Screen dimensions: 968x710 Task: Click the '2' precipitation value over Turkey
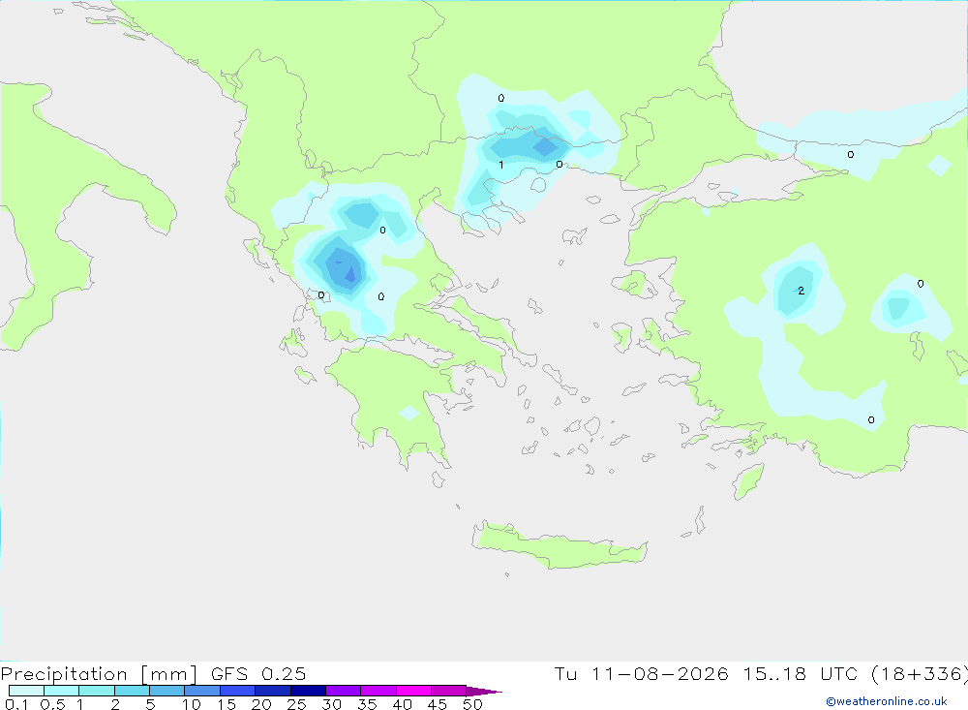802,291
